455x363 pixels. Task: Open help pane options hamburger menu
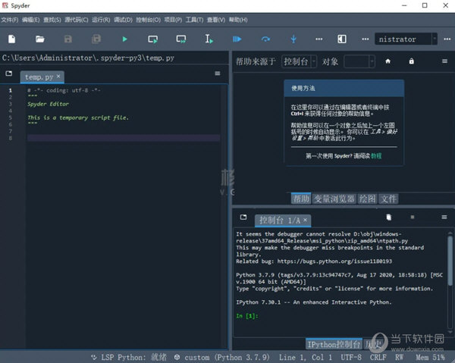pyautogui.click(x=444, y=61)
